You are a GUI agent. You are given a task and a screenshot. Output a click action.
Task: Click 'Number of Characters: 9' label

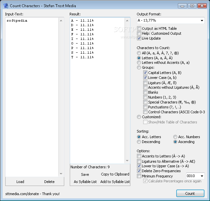point(90,167)
